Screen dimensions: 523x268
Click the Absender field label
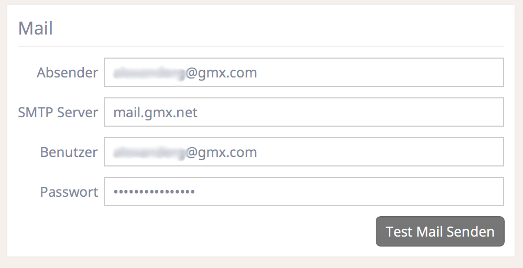click(x=68, y=72)
